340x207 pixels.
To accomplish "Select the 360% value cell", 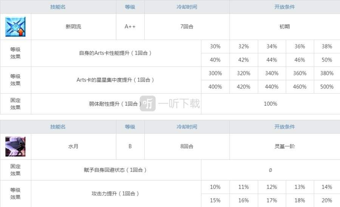I will pyautogui.click(x=300, y=73).
